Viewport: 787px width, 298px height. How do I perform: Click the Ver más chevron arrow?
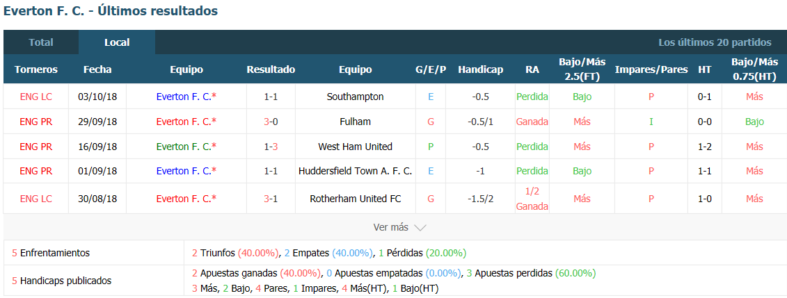tap(420, 228)
